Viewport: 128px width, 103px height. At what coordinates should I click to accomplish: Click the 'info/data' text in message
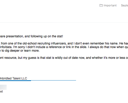6,47
